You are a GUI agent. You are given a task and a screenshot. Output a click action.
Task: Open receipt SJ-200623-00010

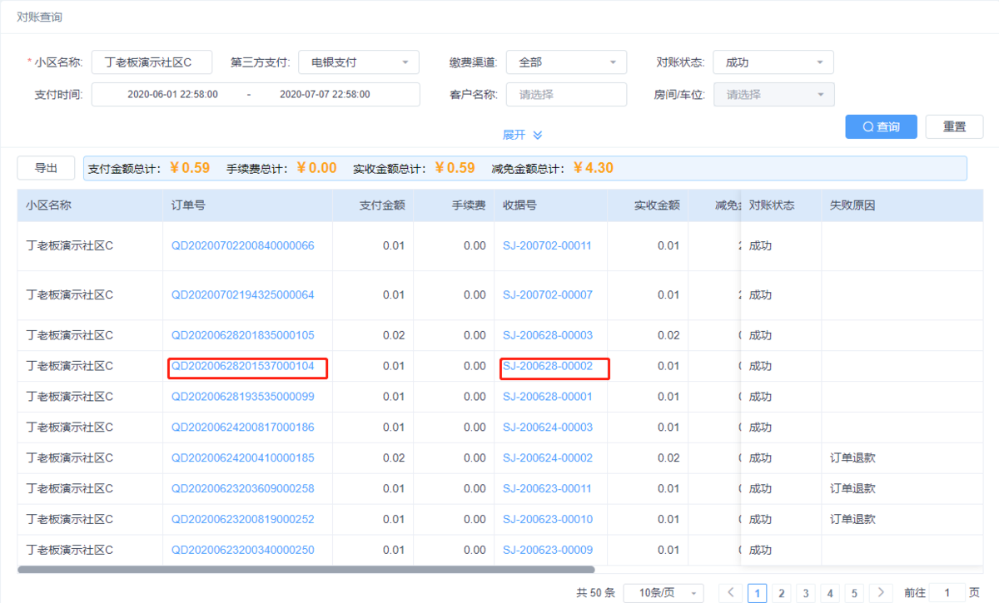(x=548, y=519)
